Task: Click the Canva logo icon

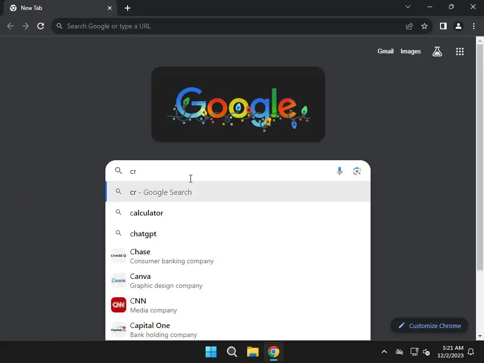Action: pyautogui.click(x=119, y=280)
